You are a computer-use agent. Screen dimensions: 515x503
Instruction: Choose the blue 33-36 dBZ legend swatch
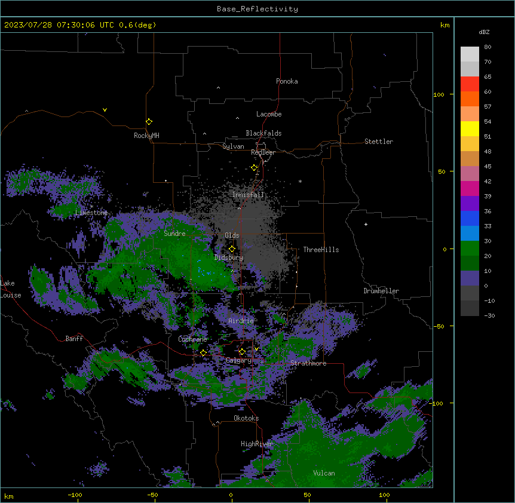pos(470,218)
